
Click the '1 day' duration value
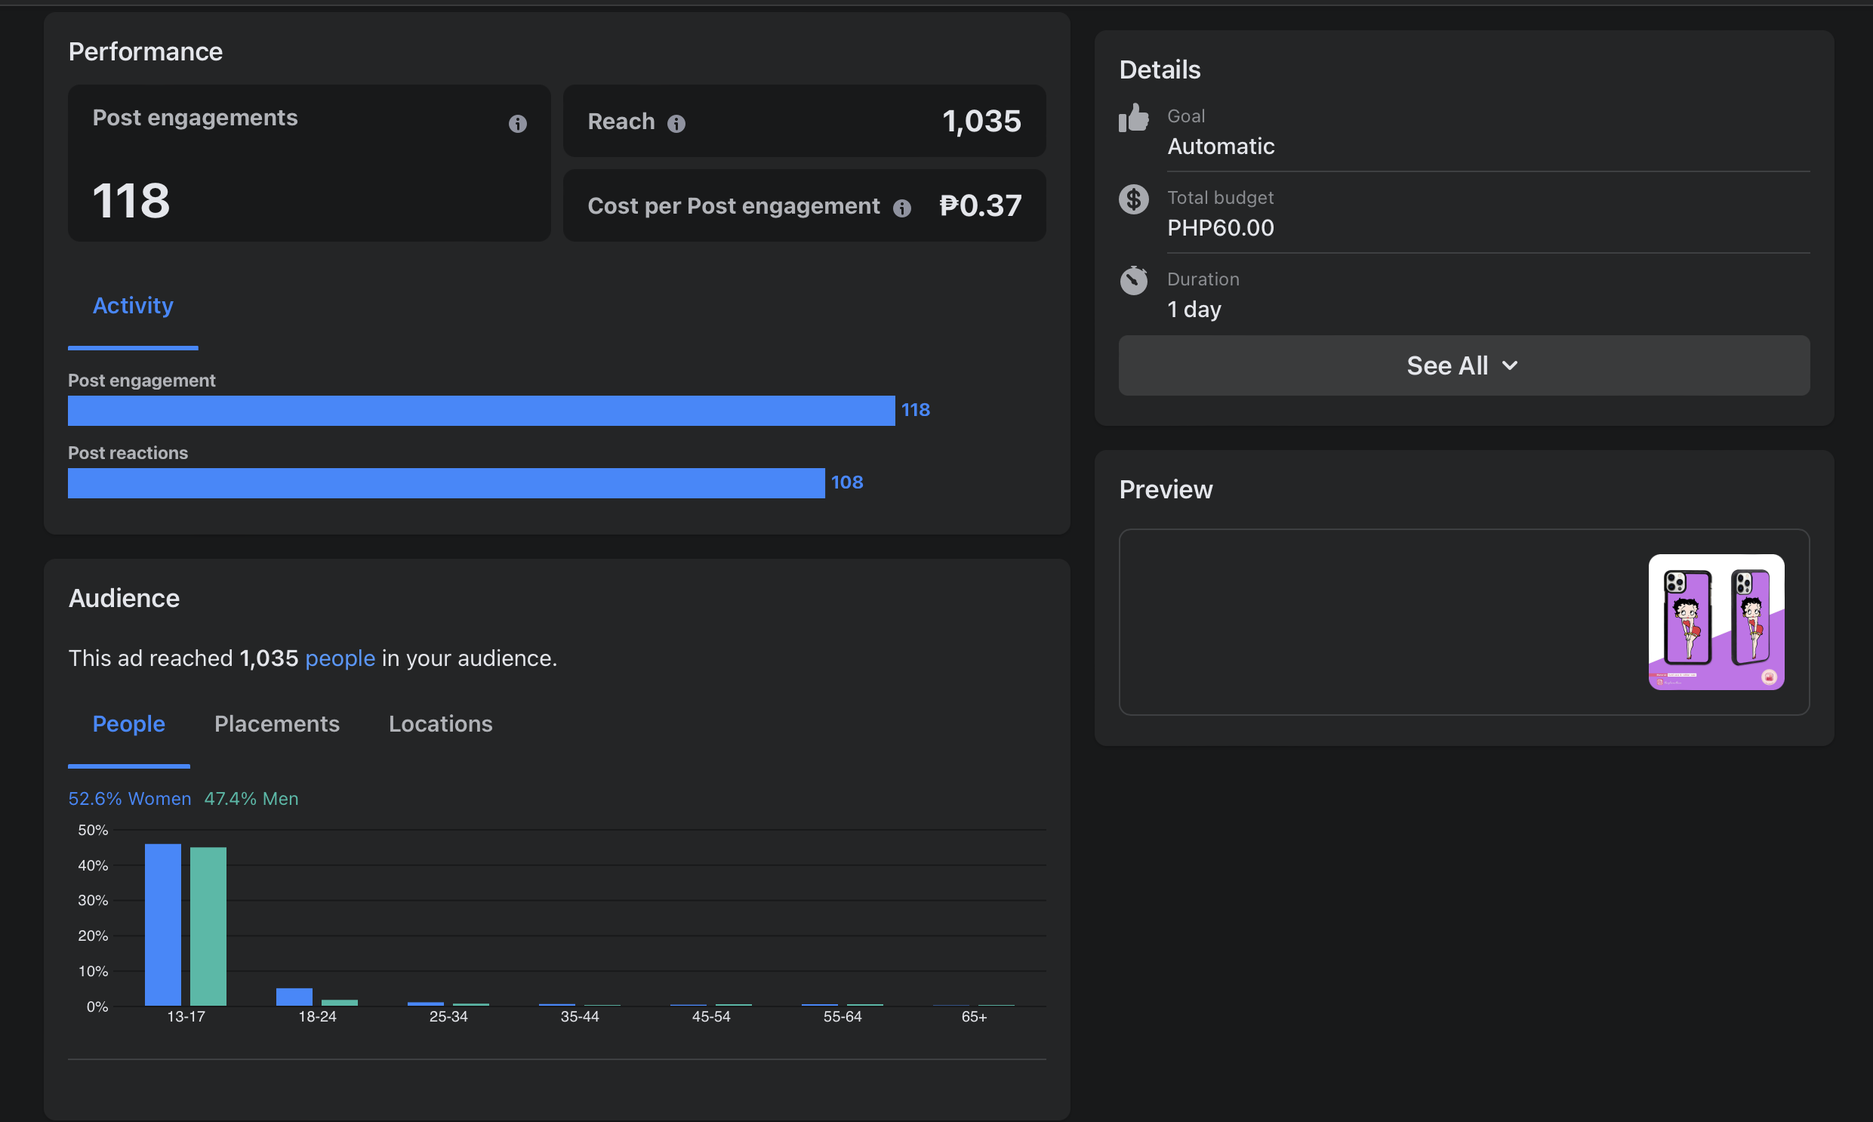tap(1194, 310)
